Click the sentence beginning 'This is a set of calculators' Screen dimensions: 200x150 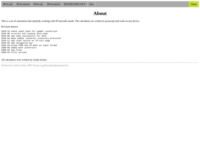(x=70, y=21)
